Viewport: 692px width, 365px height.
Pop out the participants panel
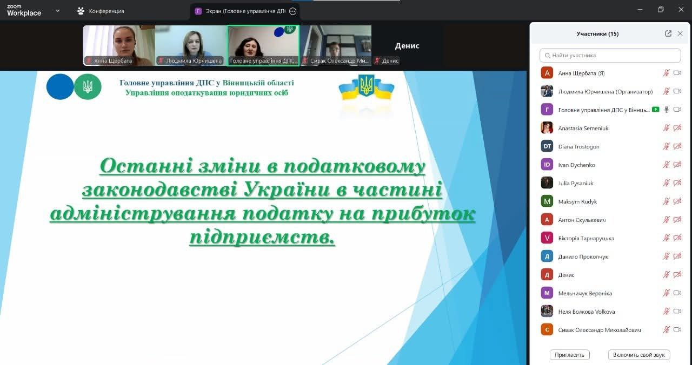pyautogui.click(x=668, y=33)
